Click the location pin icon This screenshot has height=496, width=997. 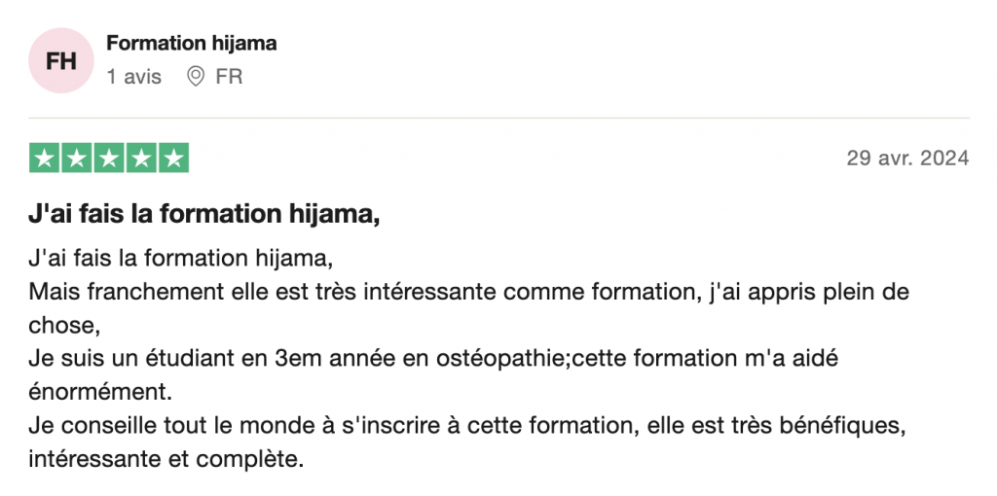(x=196, y=76)
